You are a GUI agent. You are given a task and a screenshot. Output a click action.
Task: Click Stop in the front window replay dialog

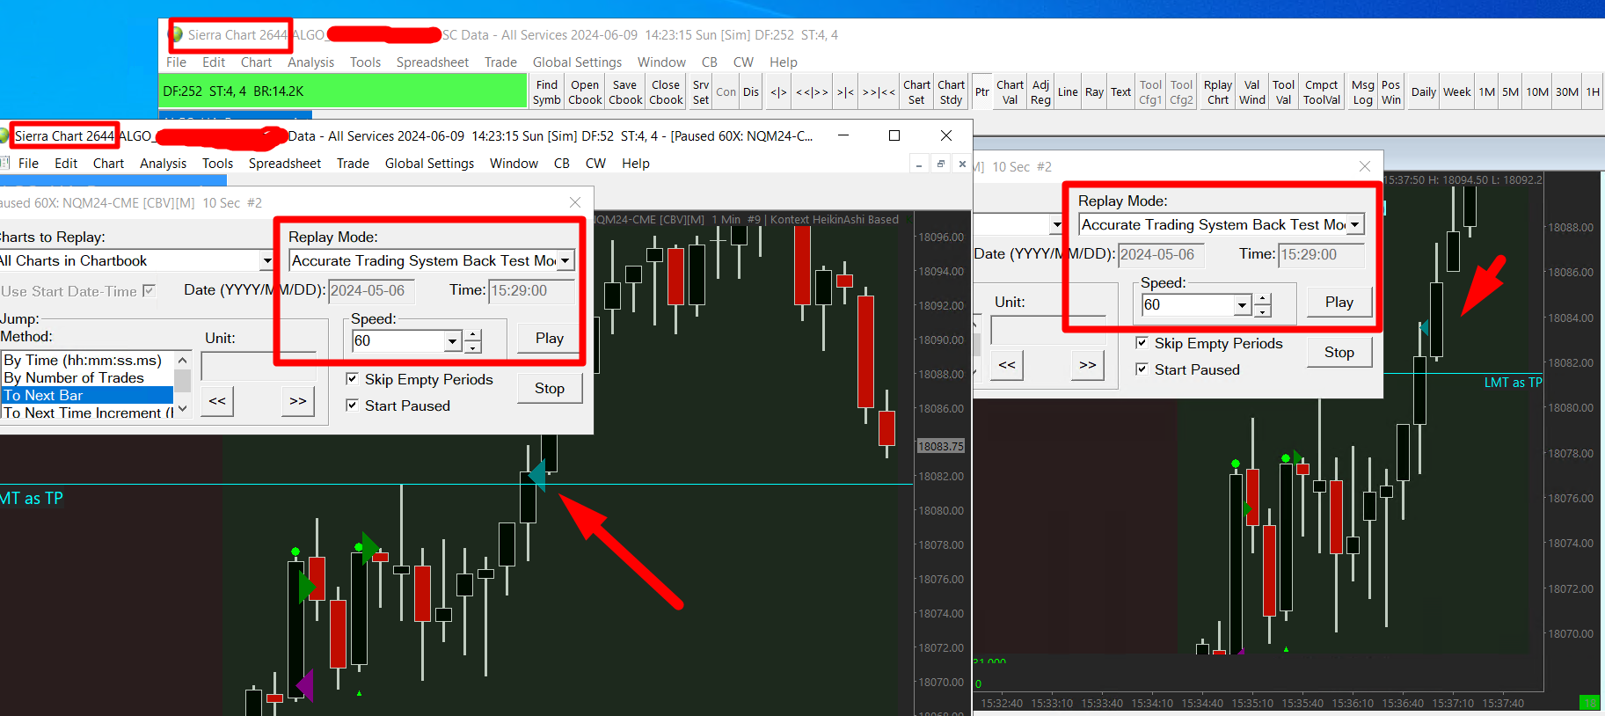click(550, 388)
